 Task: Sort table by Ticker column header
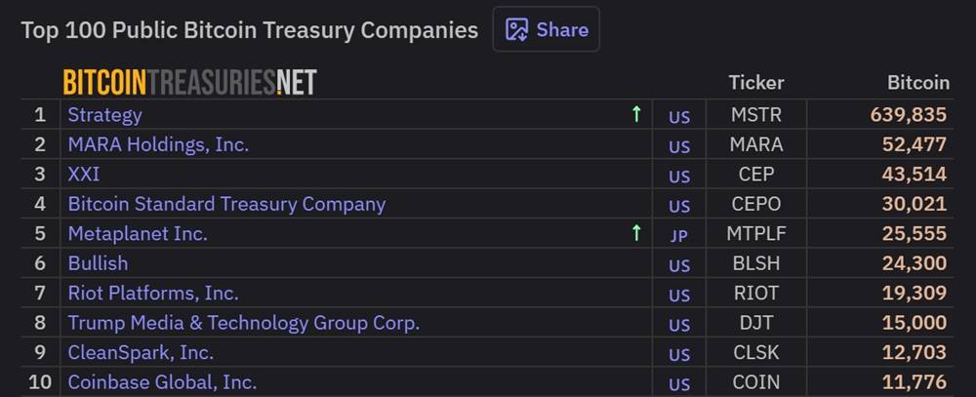[755, 83]
